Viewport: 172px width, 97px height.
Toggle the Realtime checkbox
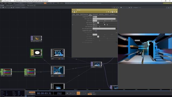pyautogui.click(x=58, y=3)
